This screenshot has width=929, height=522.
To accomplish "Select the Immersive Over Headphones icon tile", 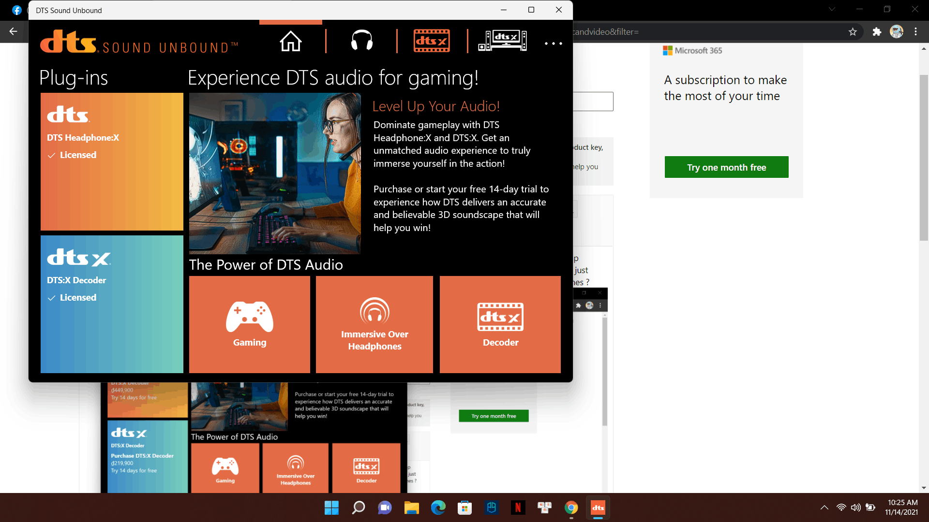I will [x=375, y=324].
